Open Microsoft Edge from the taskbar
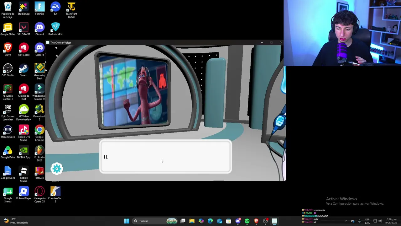This screenshot has width=401, height=226. click(210, 221)
